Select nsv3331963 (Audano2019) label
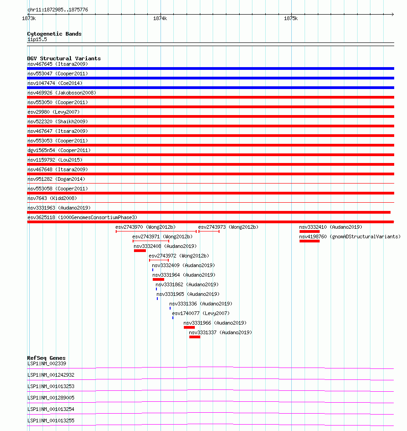The height and width of the screenshot is (431, 407). pos(59,208)
